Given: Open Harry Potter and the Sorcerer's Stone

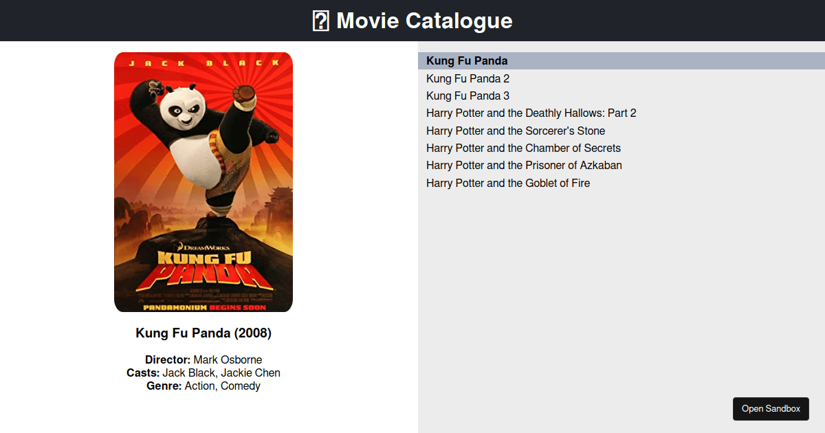Looking at the screenshot, I should (x=516, y=131).
